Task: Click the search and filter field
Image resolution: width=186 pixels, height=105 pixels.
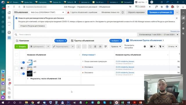Action: tap(76, 35)
